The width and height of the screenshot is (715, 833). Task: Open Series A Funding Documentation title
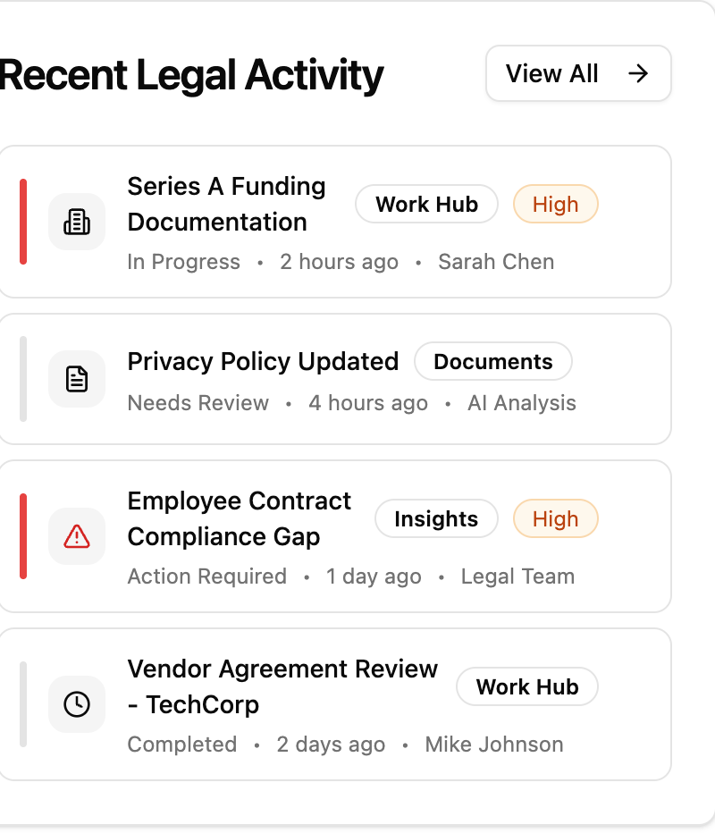point(227,204)
